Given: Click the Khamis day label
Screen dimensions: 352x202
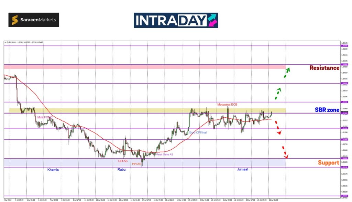Looking at the screenshot, I should 53,170.
